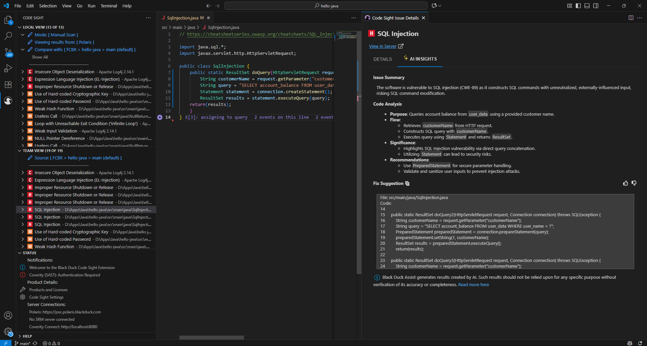Image resolution: width=647 pixels, height=346 pixels.
Task: Open the Read more here link
Action: (x=473, y=285)
